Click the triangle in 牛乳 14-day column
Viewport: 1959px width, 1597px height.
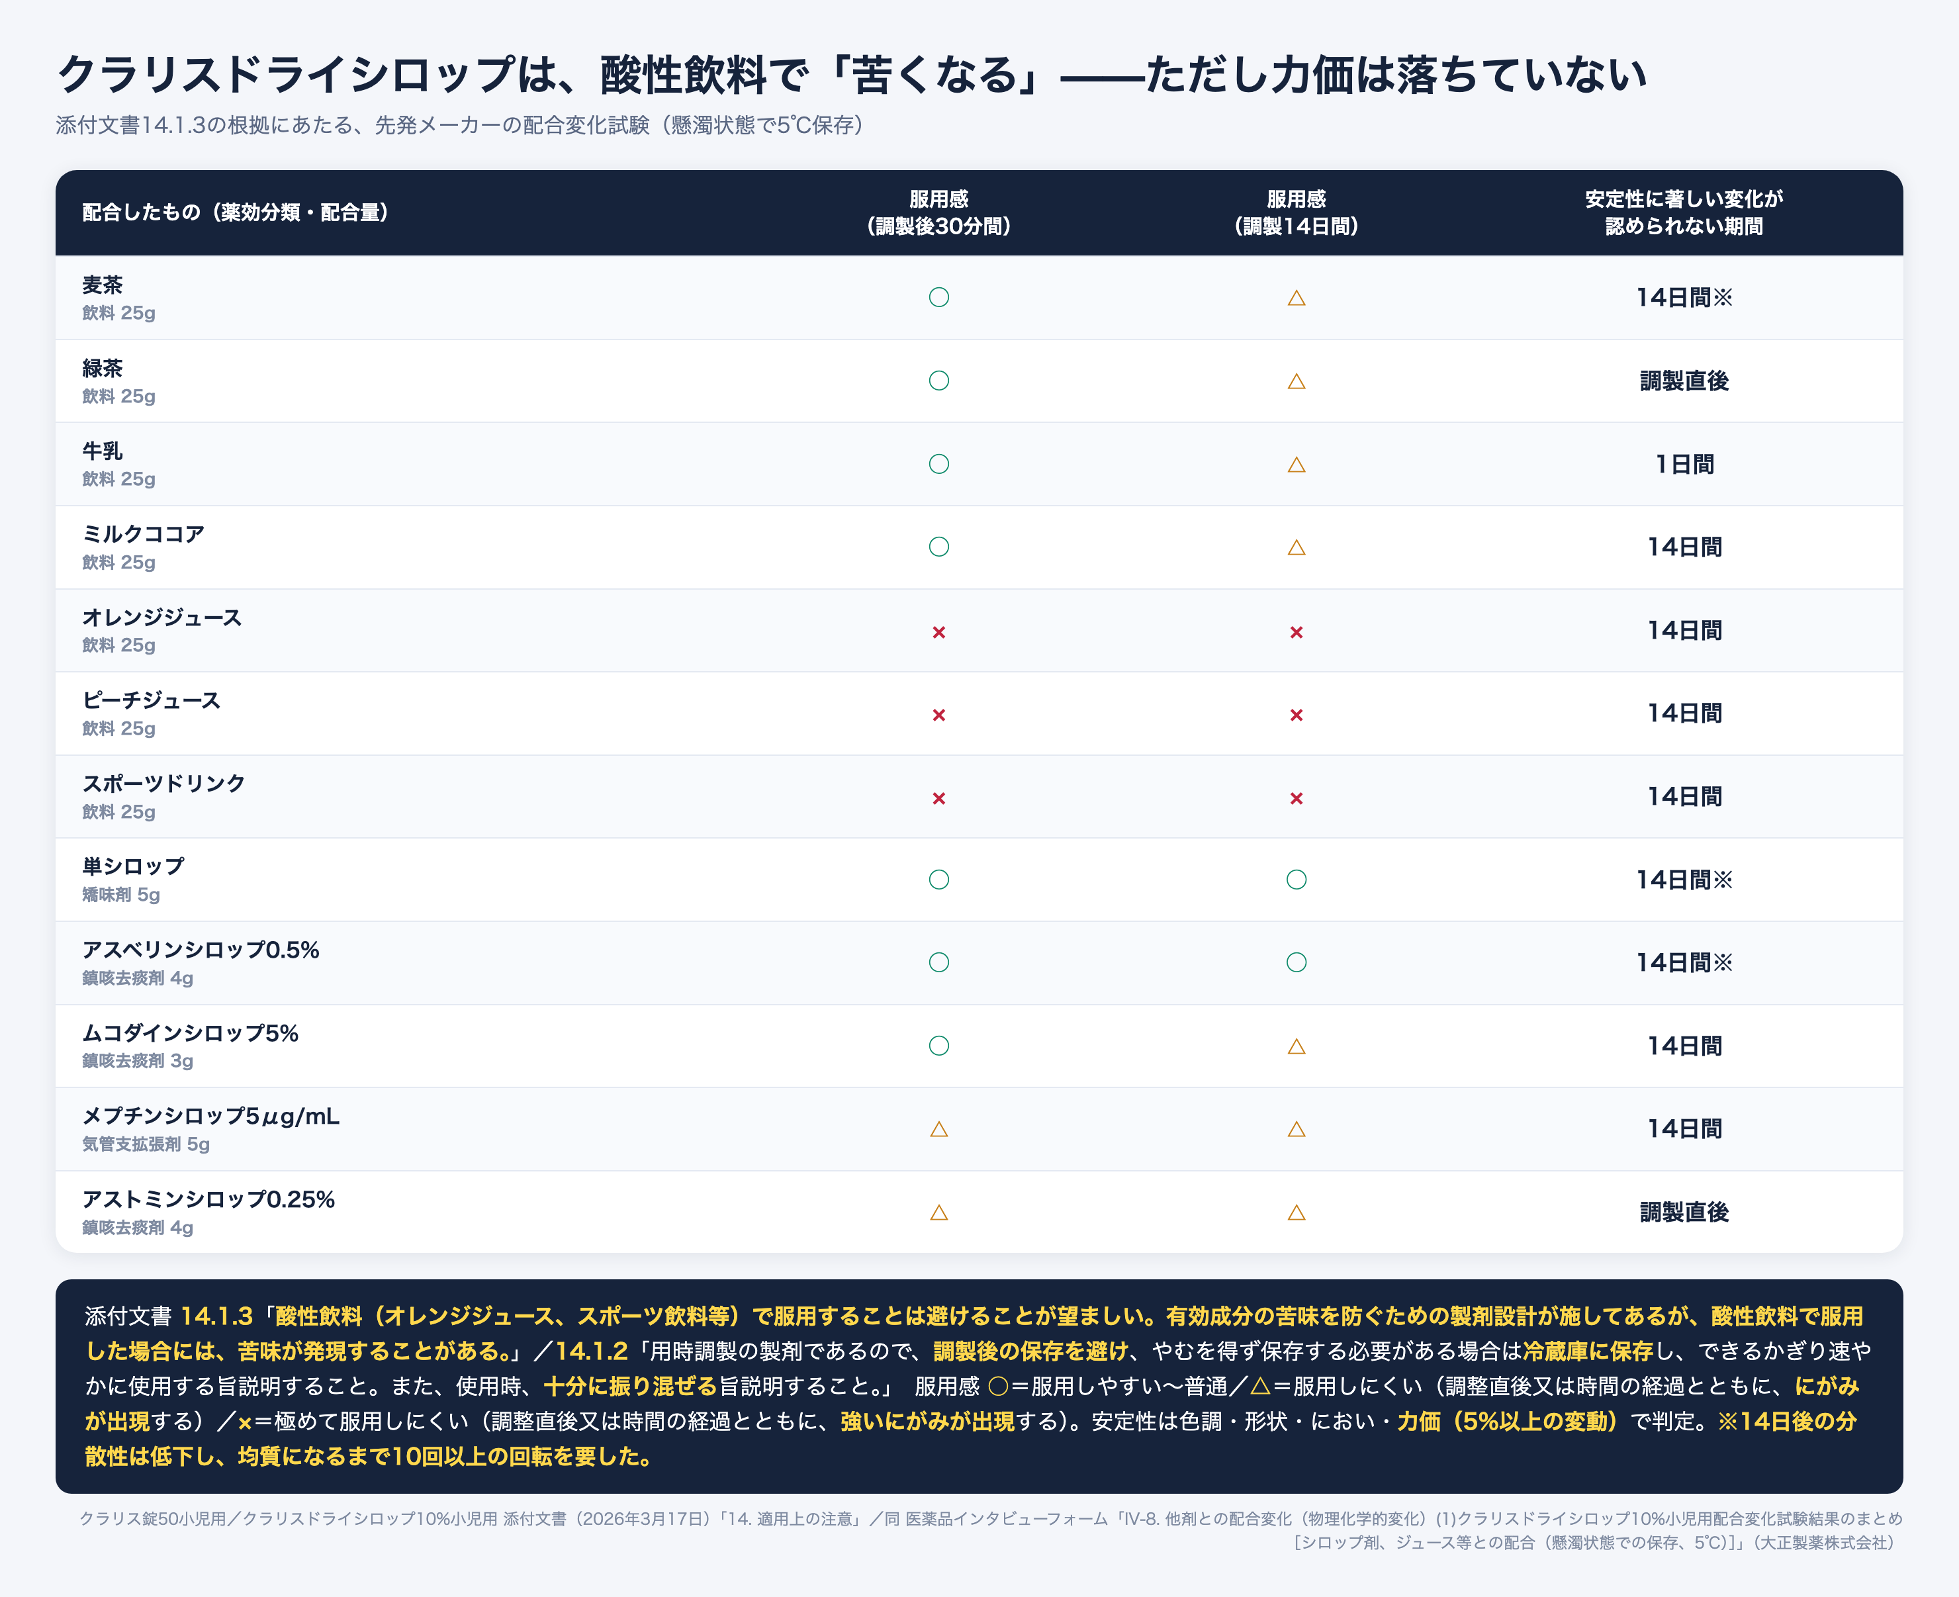[1296, 465]
